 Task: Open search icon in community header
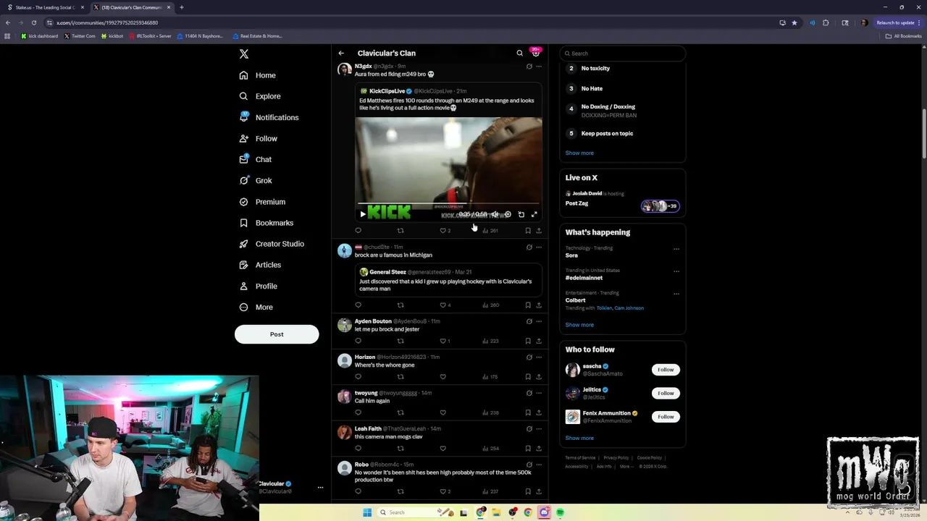(x=519, y=54)
